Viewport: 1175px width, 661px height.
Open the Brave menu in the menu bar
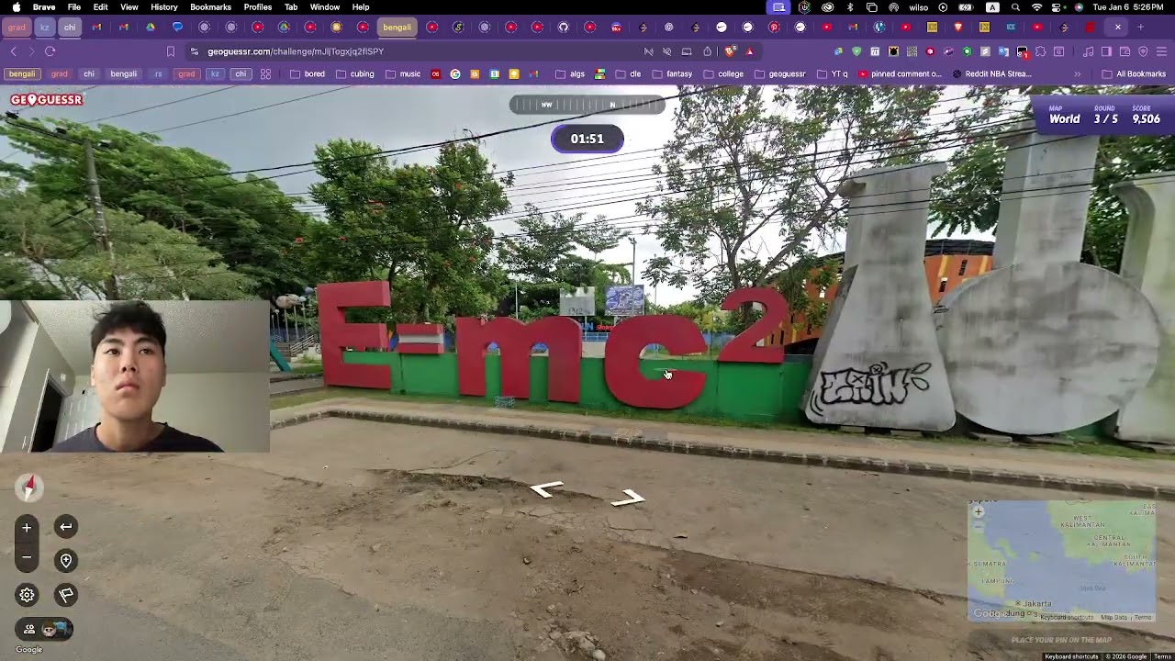[x=43, y=7]
